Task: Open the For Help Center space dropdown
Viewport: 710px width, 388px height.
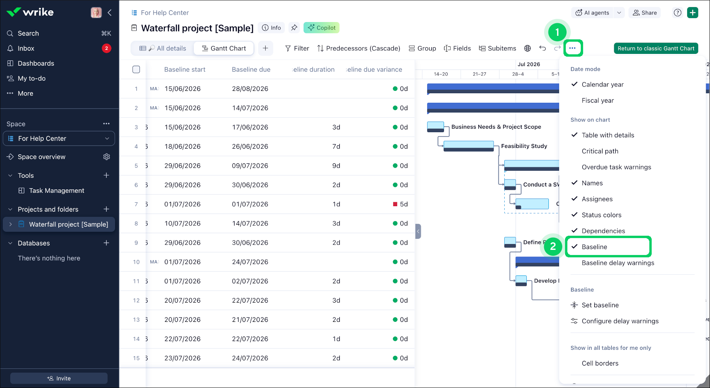Action: pos(59,139)
